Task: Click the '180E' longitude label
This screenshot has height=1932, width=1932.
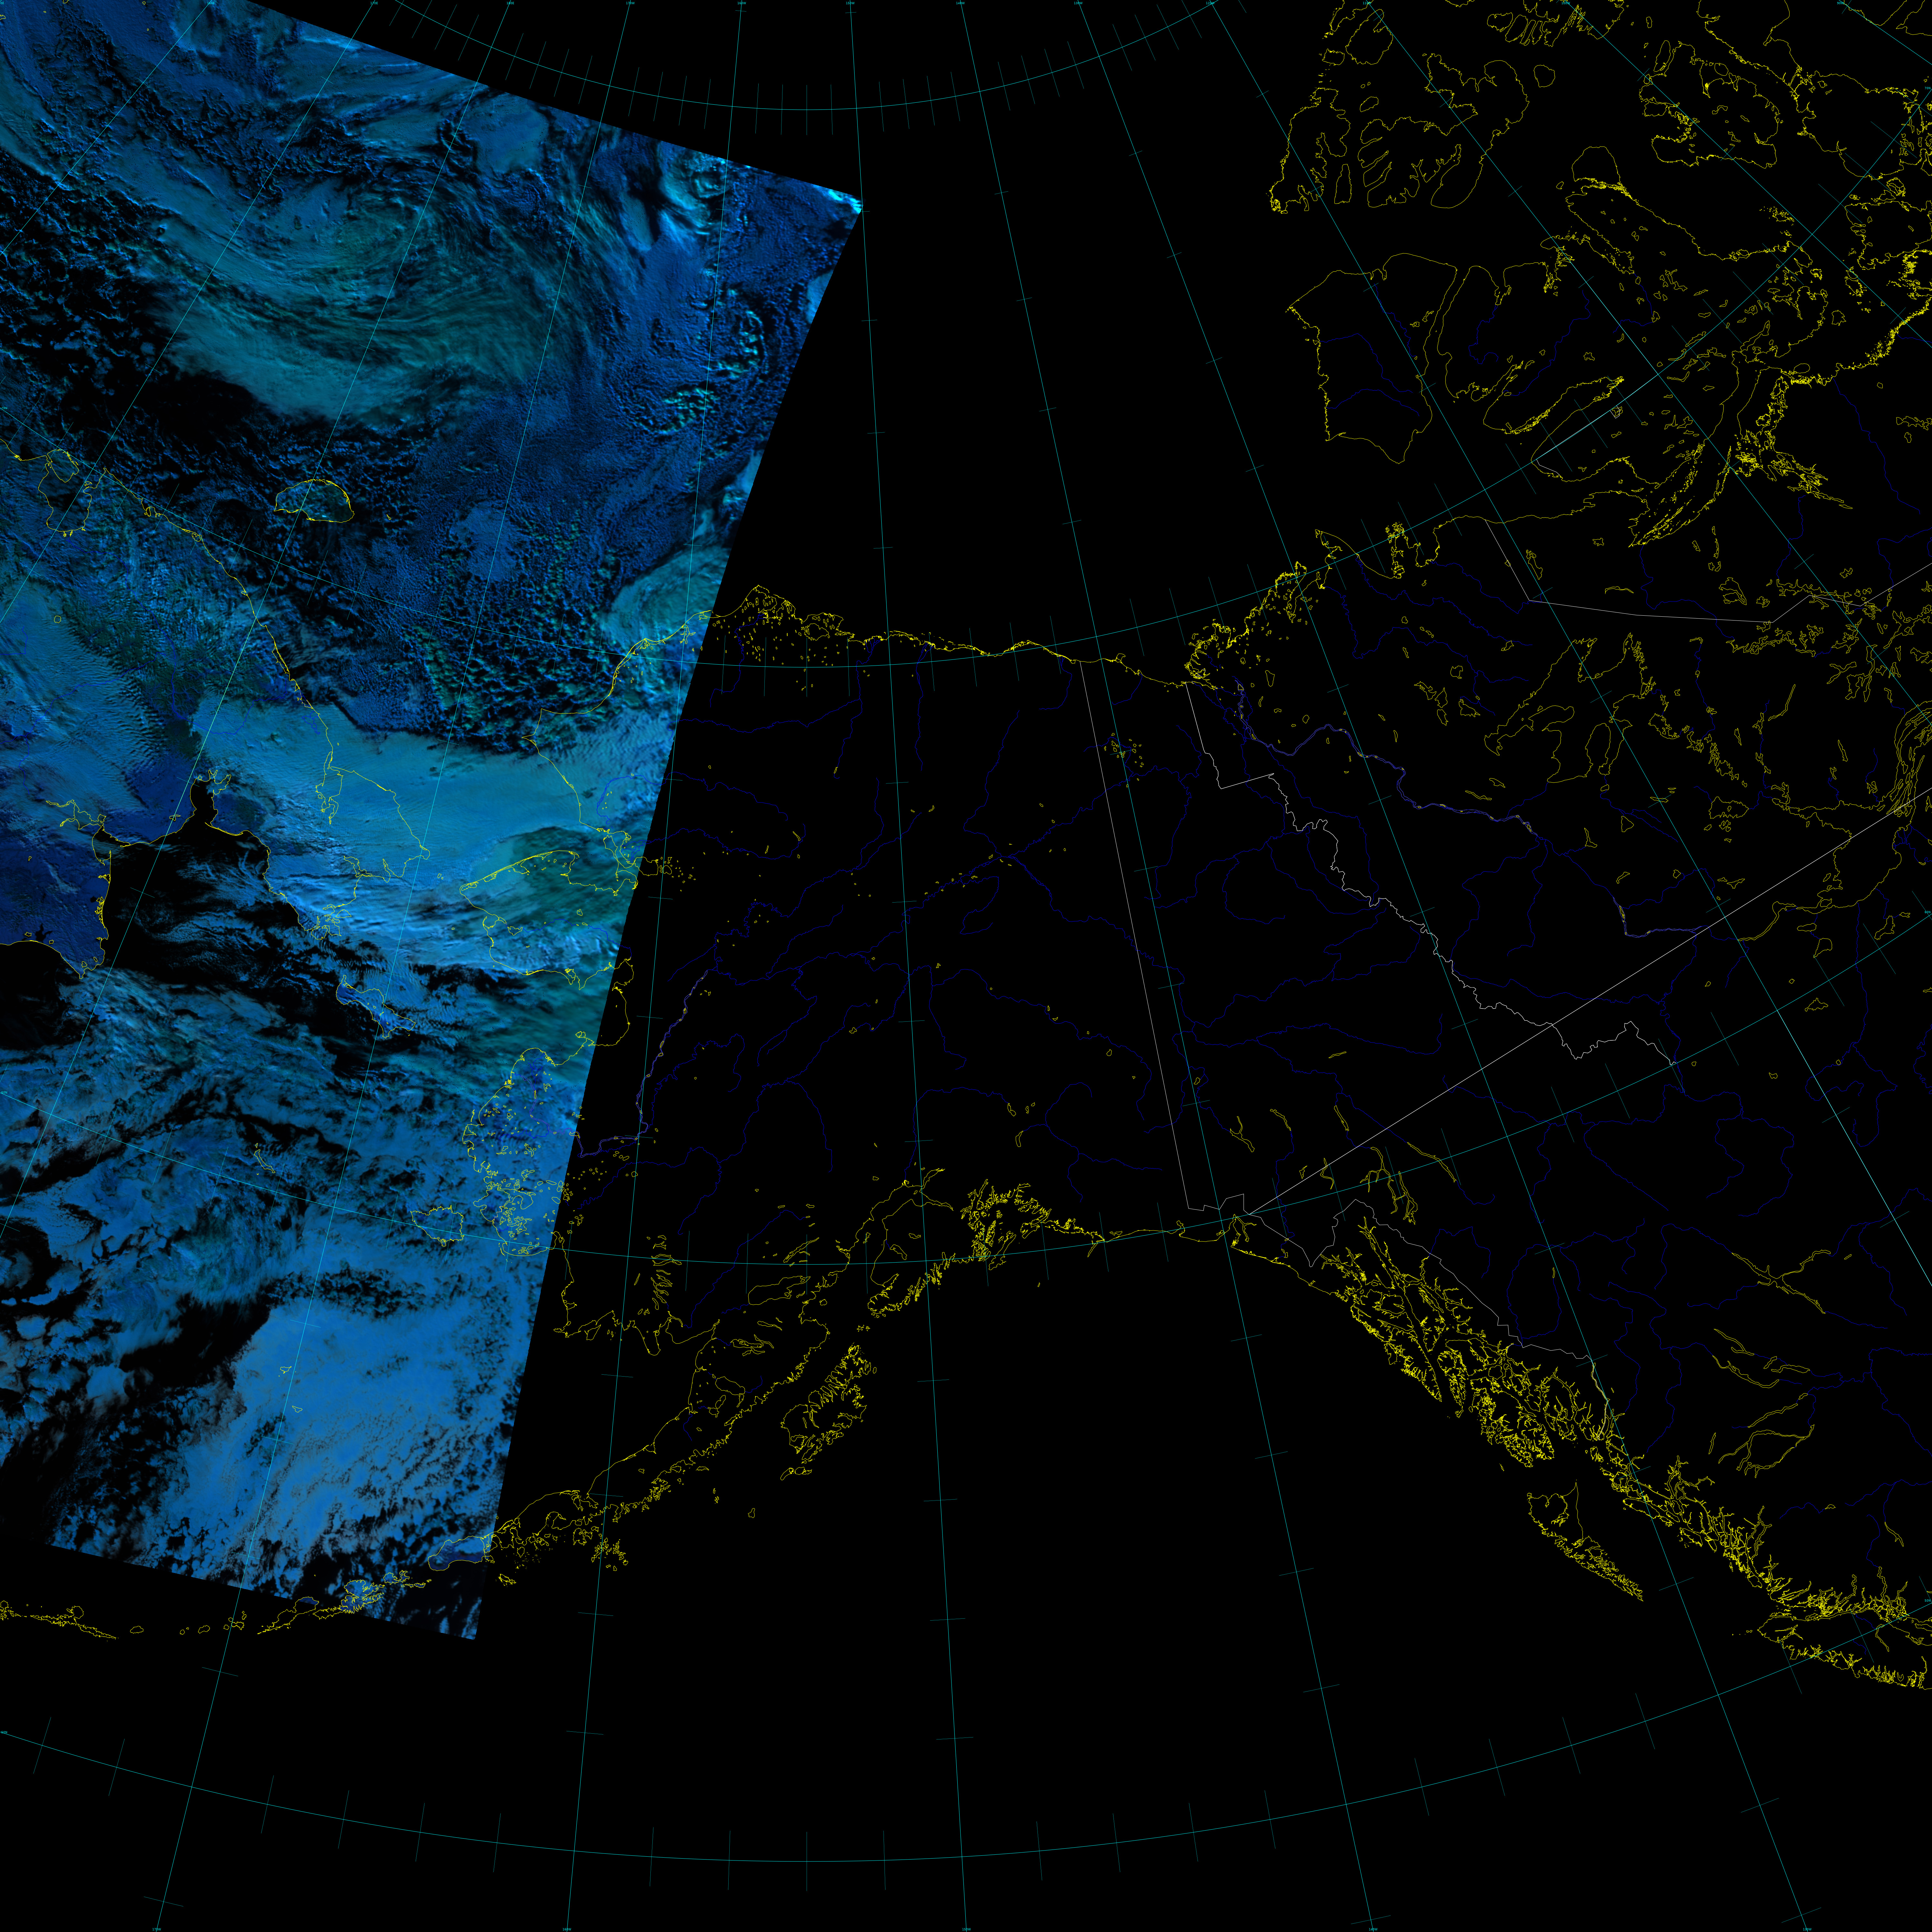Action: (x=510, y=3)
